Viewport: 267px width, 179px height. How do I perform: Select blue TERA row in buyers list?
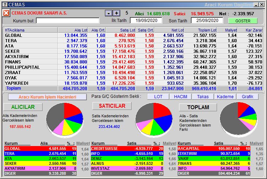click(x=40, y=153)
